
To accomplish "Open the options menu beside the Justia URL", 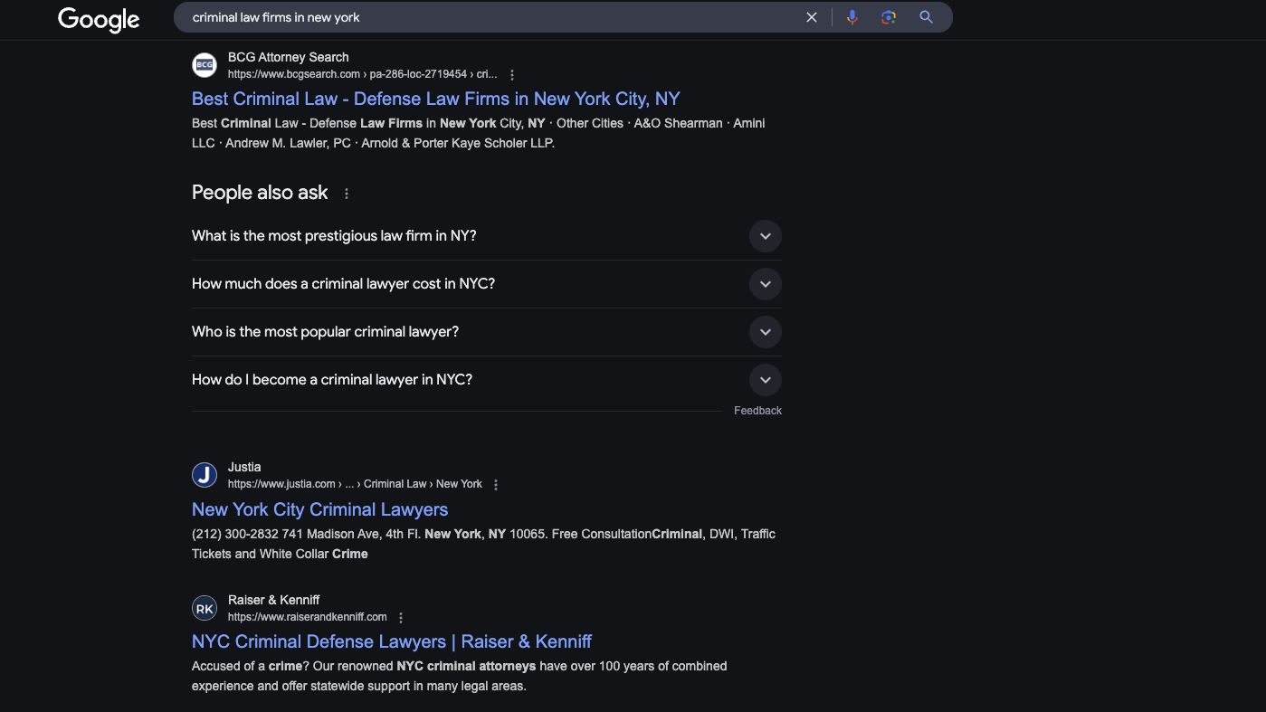I will [496, 485].
